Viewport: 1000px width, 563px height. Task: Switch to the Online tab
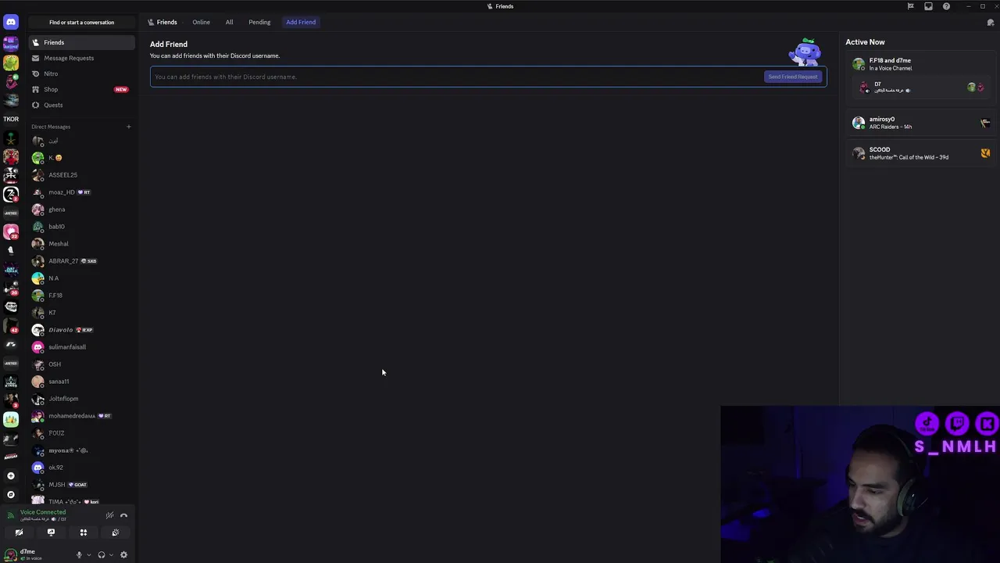click(201, 22)
